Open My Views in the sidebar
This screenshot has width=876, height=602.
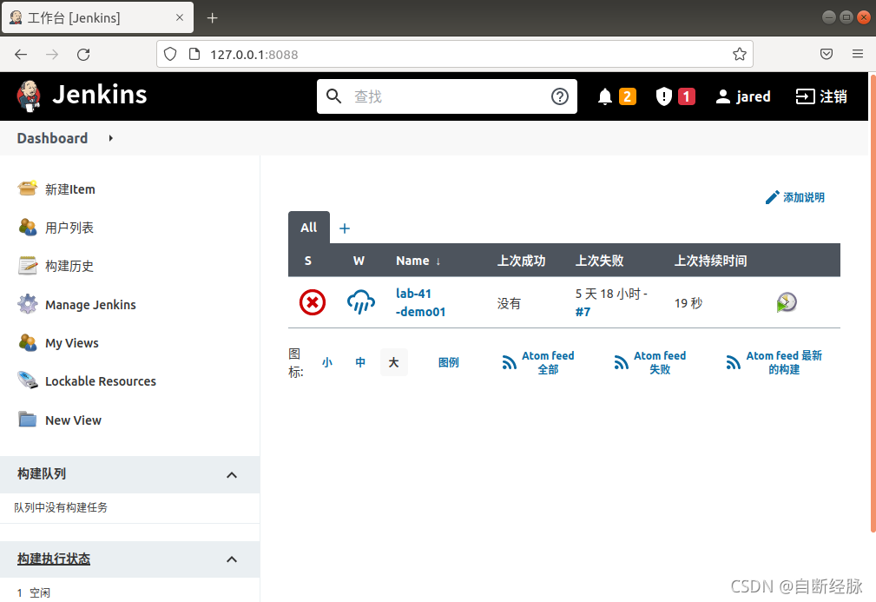[73, 342]
